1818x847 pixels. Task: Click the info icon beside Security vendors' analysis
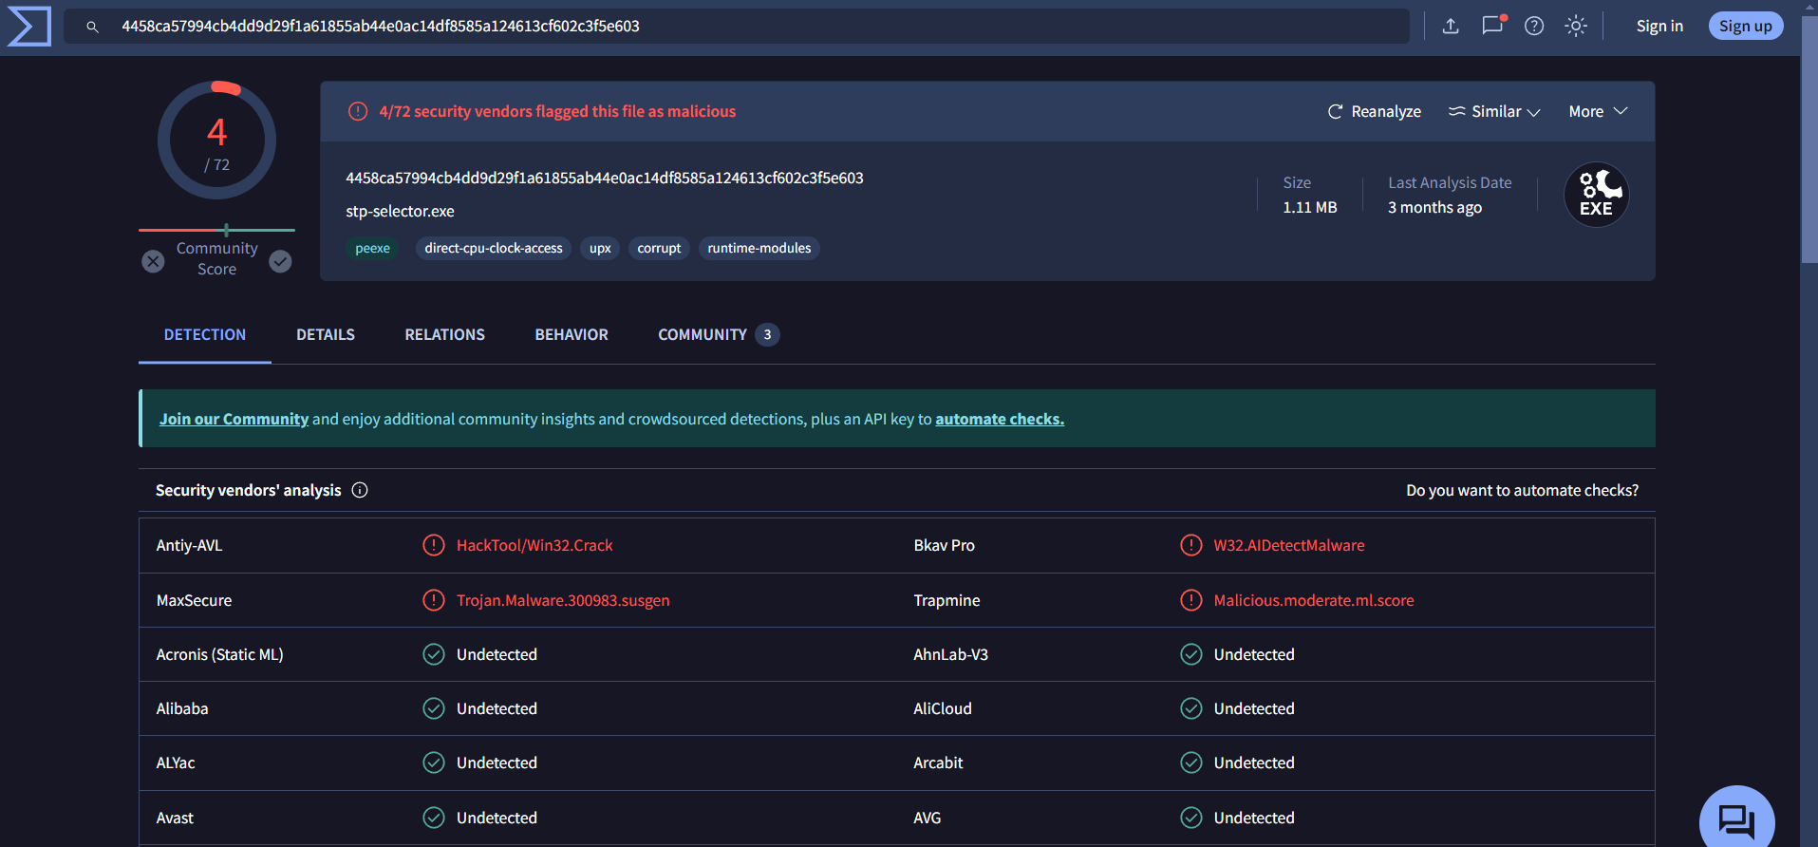coord(360,490)
